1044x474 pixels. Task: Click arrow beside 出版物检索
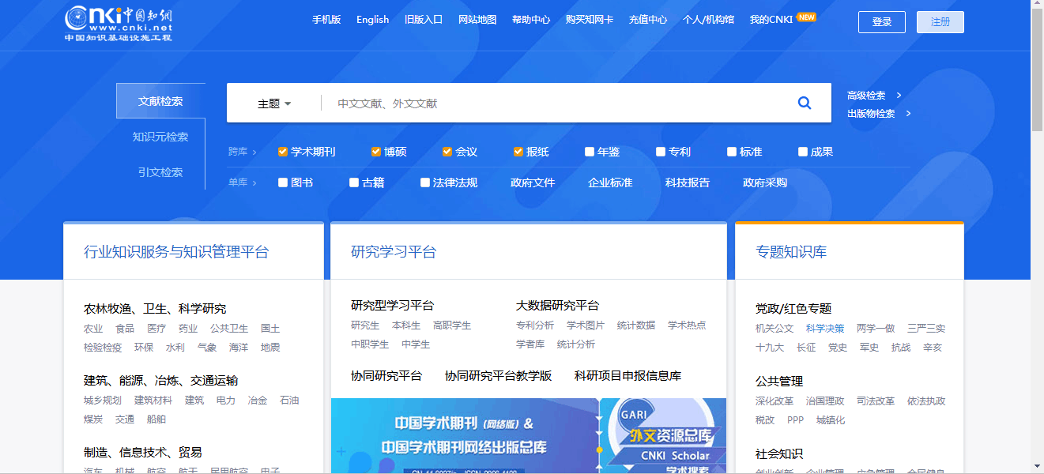[x=909, y=114]
